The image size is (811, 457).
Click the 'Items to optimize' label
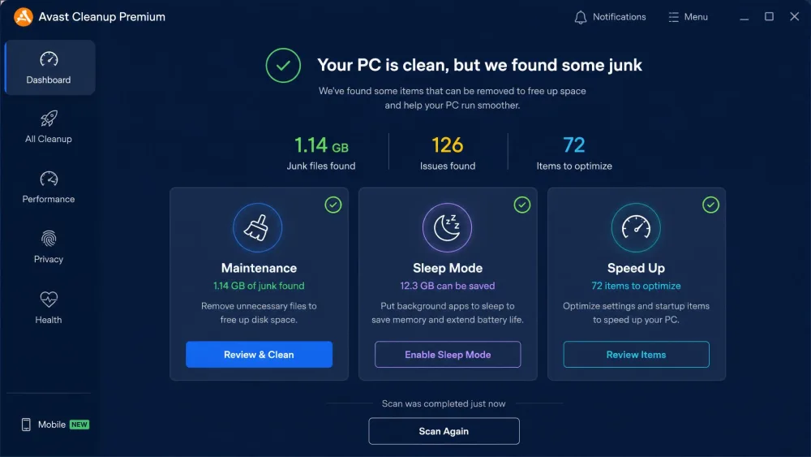point(574,166)
